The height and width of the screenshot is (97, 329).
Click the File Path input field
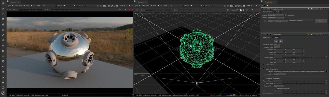299,71
